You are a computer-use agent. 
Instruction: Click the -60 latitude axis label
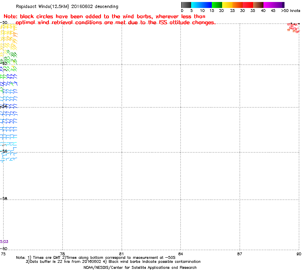[4, 249]
